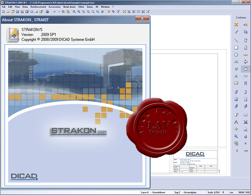Open the Window menu

click(x=105, y=7)
